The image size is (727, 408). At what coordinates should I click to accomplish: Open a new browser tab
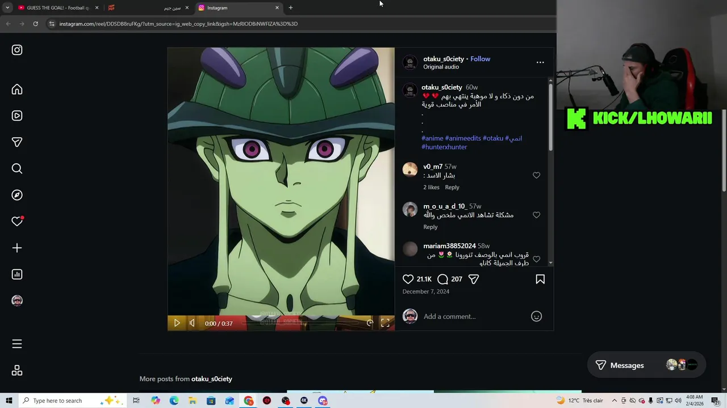[290, 7]
